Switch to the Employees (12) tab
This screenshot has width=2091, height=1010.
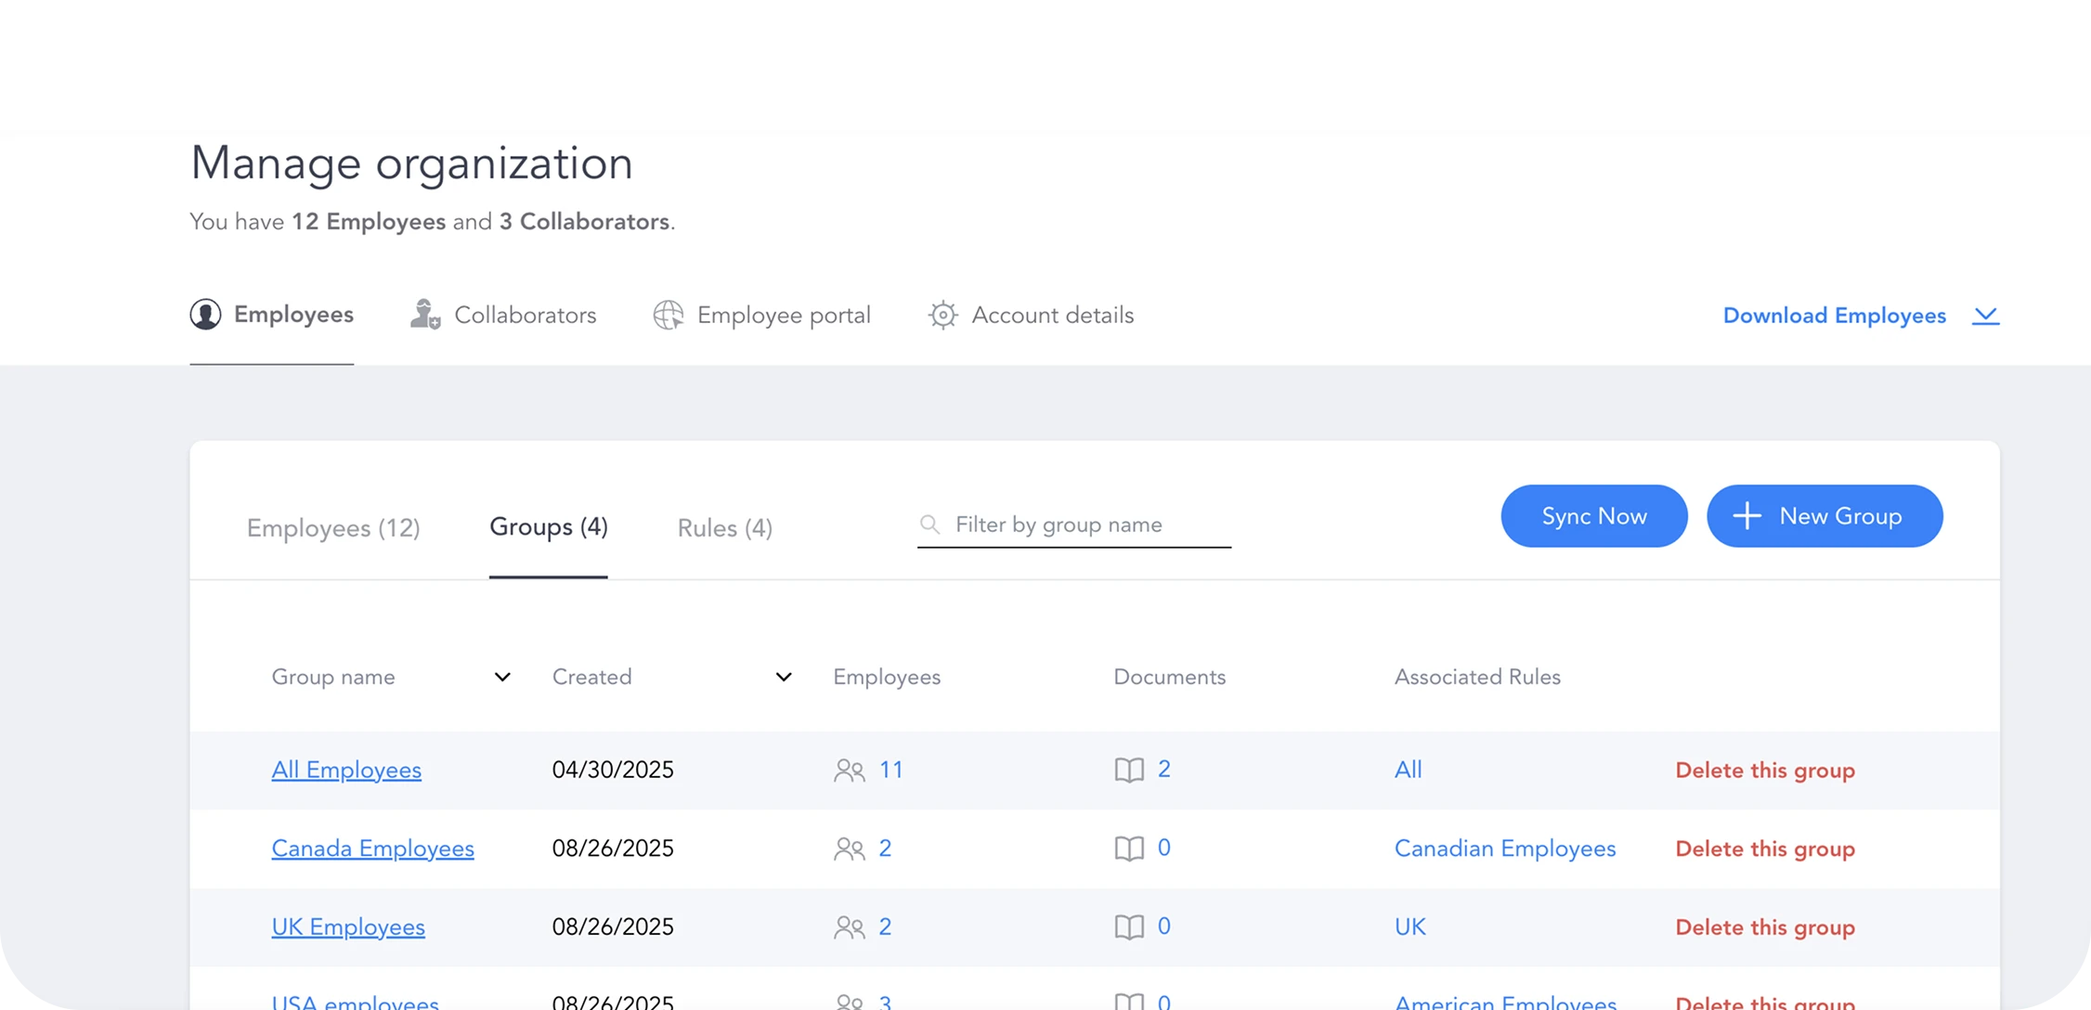pos(333,528)
